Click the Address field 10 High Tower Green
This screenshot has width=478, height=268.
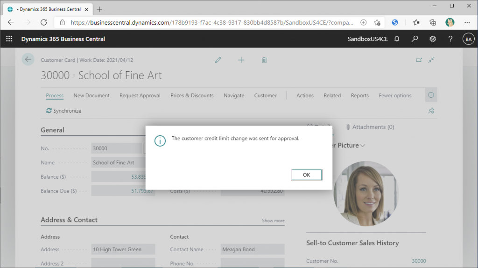(123, 249)
